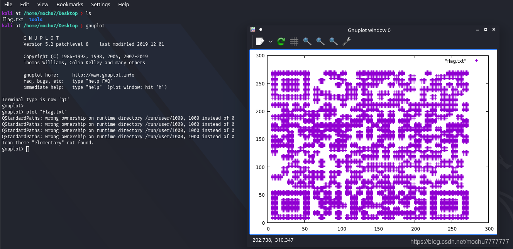513x249 pixels.
Task: Open the View menu
Action: [x=43, y=5]
